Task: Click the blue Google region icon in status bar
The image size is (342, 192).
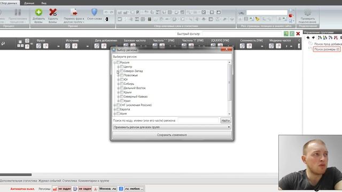Action: tap(121, 189)
